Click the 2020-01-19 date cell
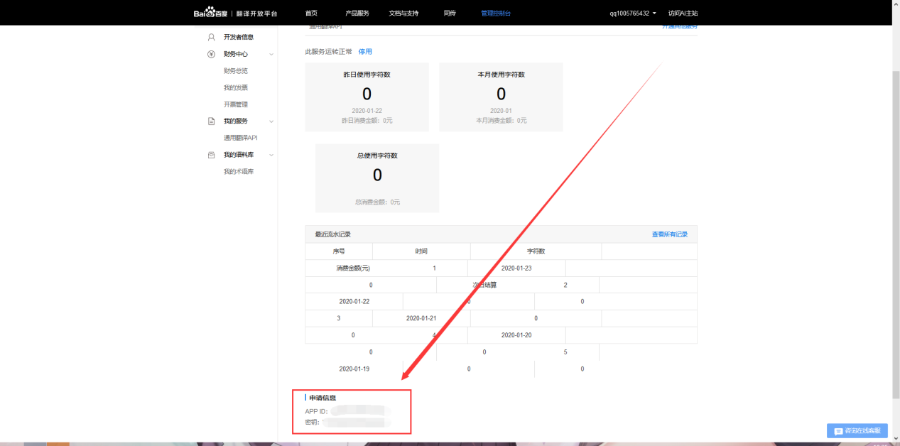The image size is (900, 446). click(354, 369)
